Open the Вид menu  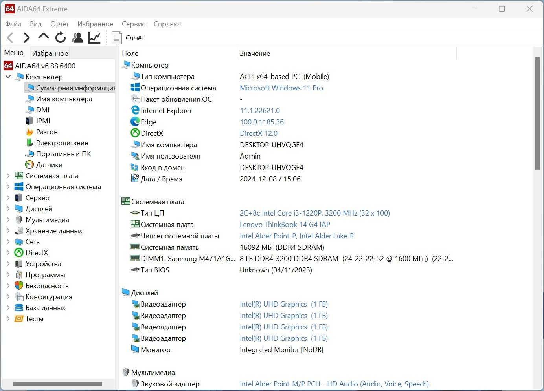coord(36,24)
